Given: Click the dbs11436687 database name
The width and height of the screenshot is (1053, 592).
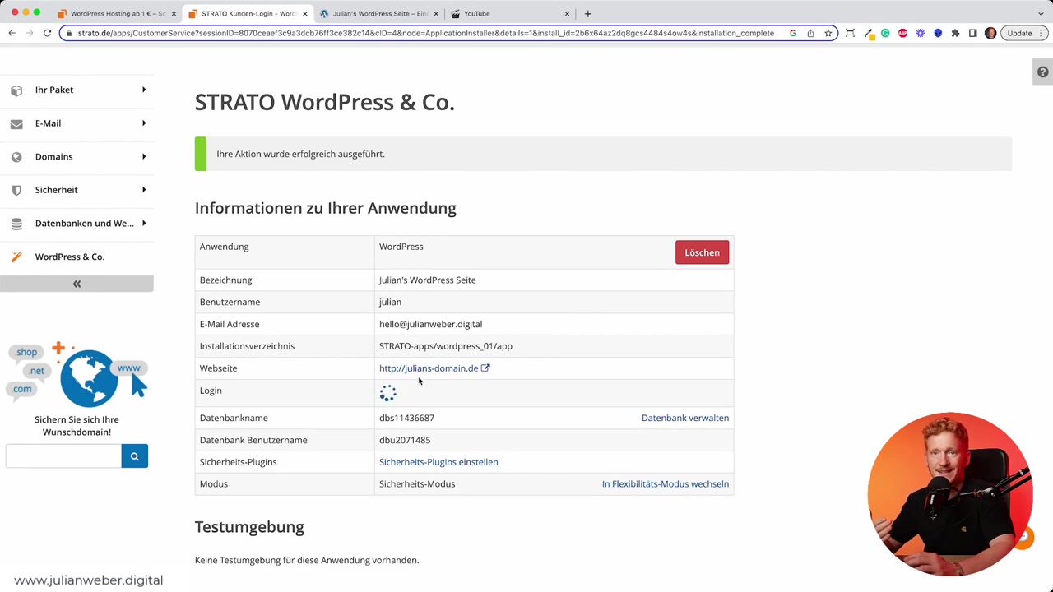Looking at the screenshot, I should (406, 418).
